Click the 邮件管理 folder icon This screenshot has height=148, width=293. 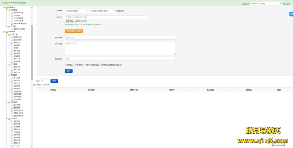pos(9,102)
